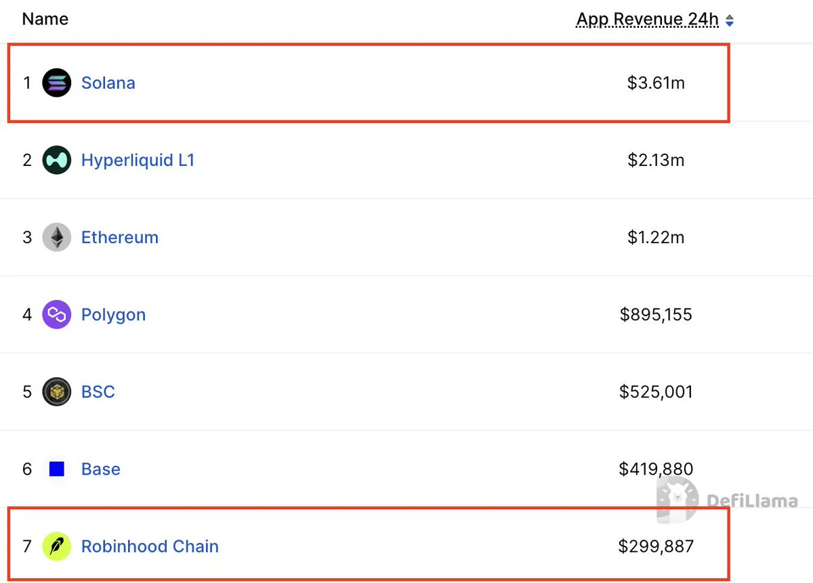Screen dimensions: 813x583
Task: Select the $2.13m revenue value
Action: click(656, 160)
